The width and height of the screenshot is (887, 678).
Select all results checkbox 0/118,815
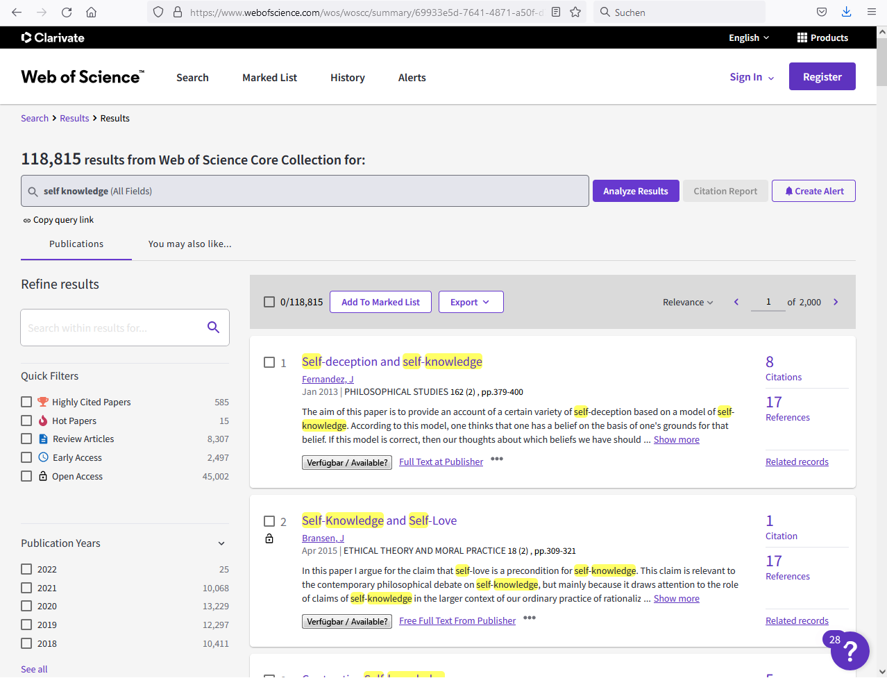[269, 302]
